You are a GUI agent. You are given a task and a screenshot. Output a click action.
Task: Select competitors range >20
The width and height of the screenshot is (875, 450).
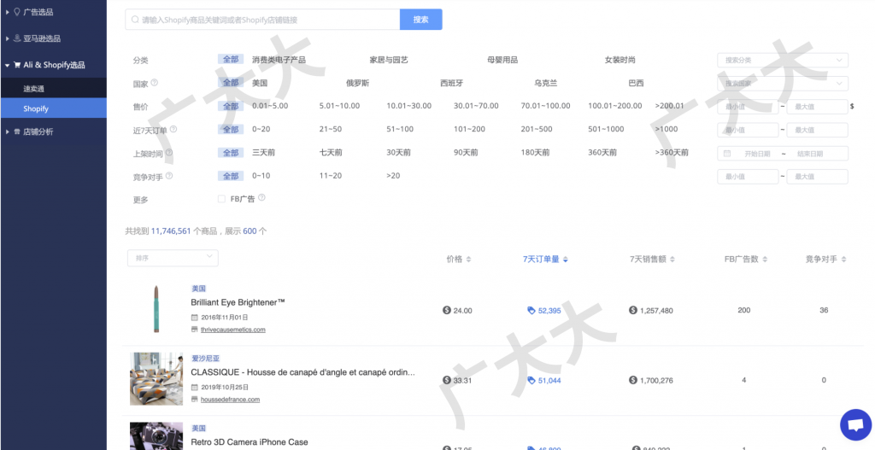tap(393, 176)
